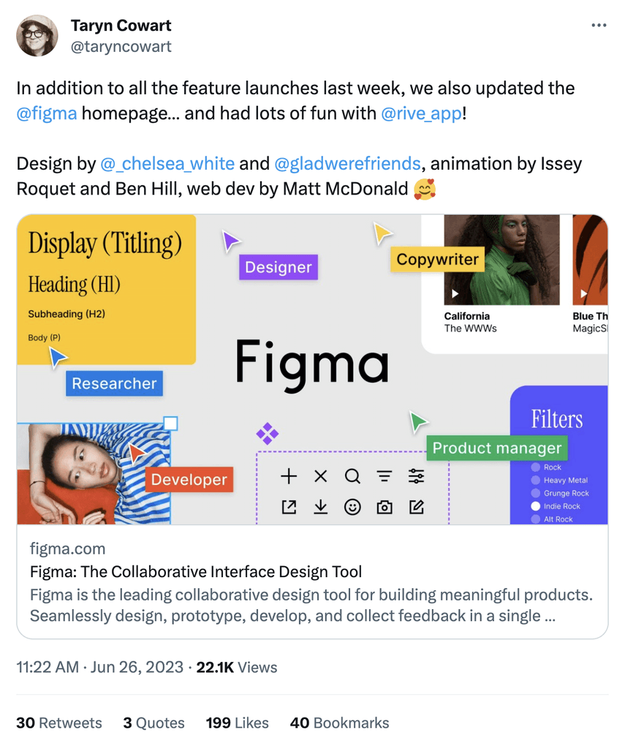Viewport: 625px width, 749px height.
Task: Select the plus (add) tool icon
Action: [289, 476]
